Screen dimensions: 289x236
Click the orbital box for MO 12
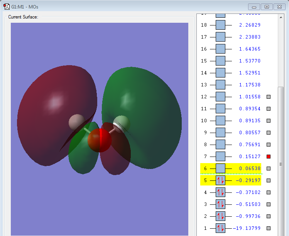[x=220, y=97]
